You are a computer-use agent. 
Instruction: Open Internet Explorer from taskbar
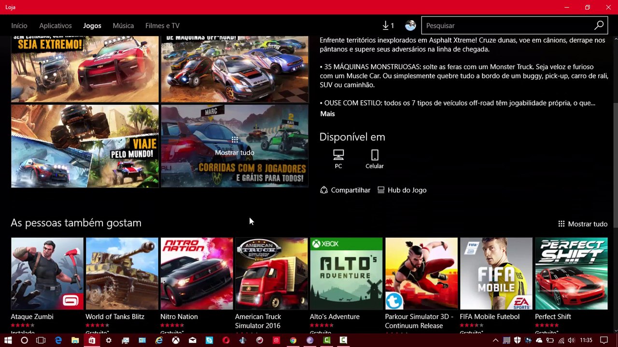pyautogui.click(x=159, y=340)
